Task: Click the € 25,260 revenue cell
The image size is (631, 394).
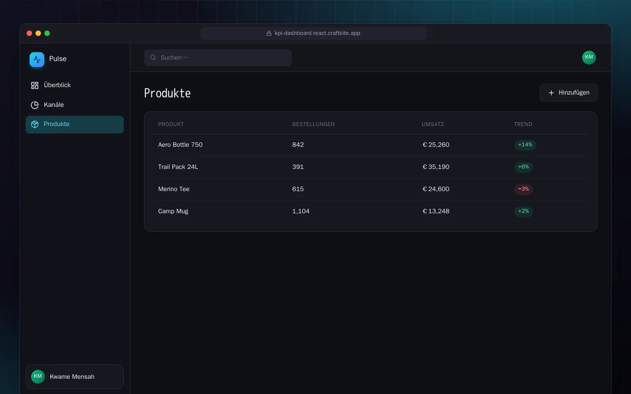Action: 436,145
